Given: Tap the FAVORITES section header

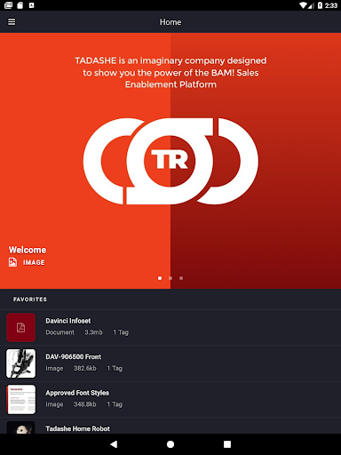Looking at the screenshot, I should (30, 299).
